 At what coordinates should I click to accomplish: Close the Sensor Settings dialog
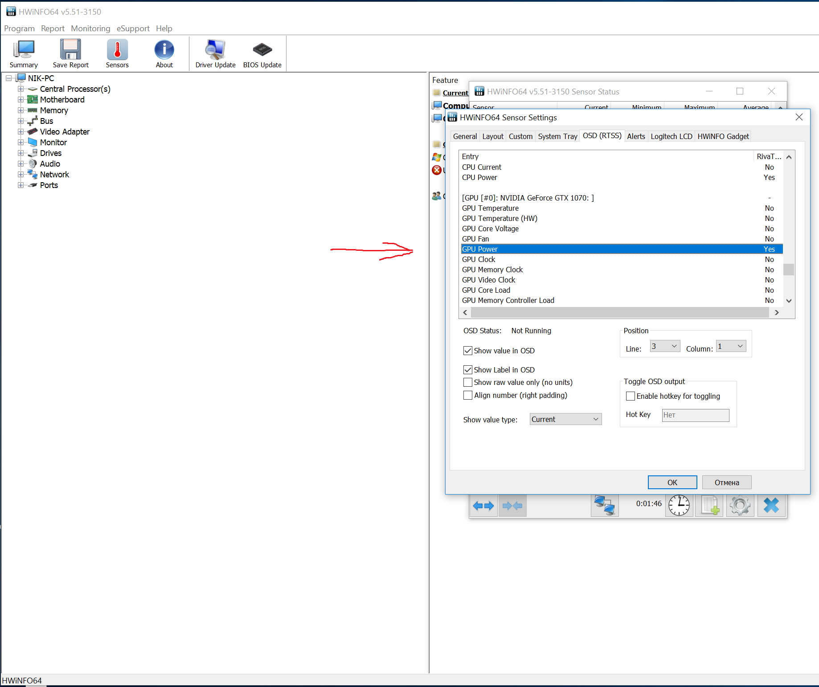[x=799, y=117]
